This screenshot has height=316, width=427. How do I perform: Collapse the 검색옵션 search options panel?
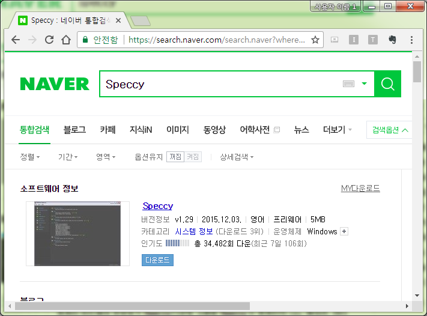pos(390,130)
